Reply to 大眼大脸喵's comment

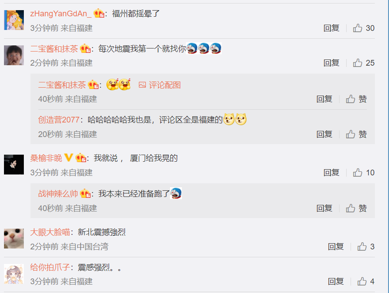tap(336, 246)
